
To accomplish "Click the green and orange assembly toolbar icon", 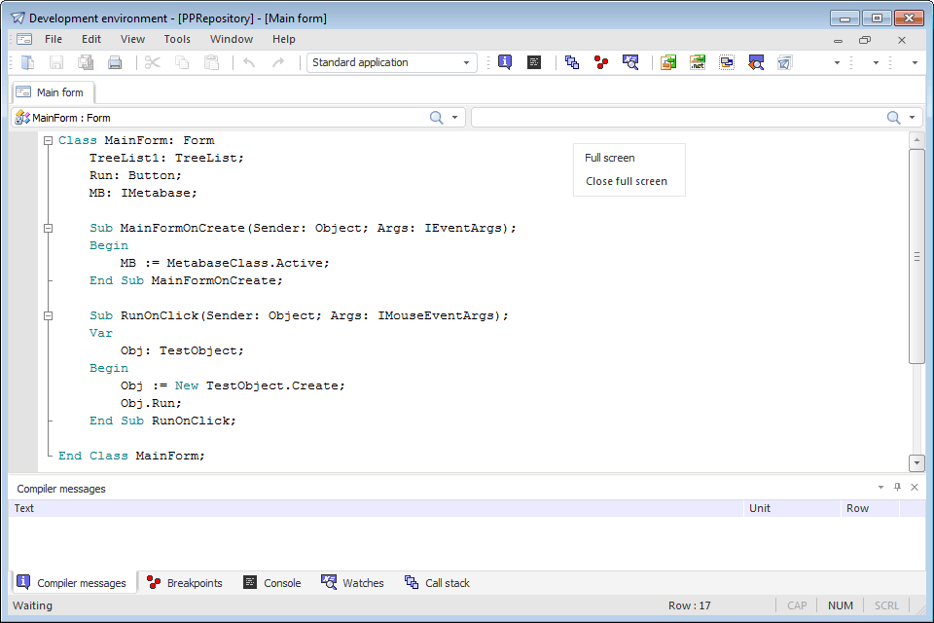I will [668, 62].
